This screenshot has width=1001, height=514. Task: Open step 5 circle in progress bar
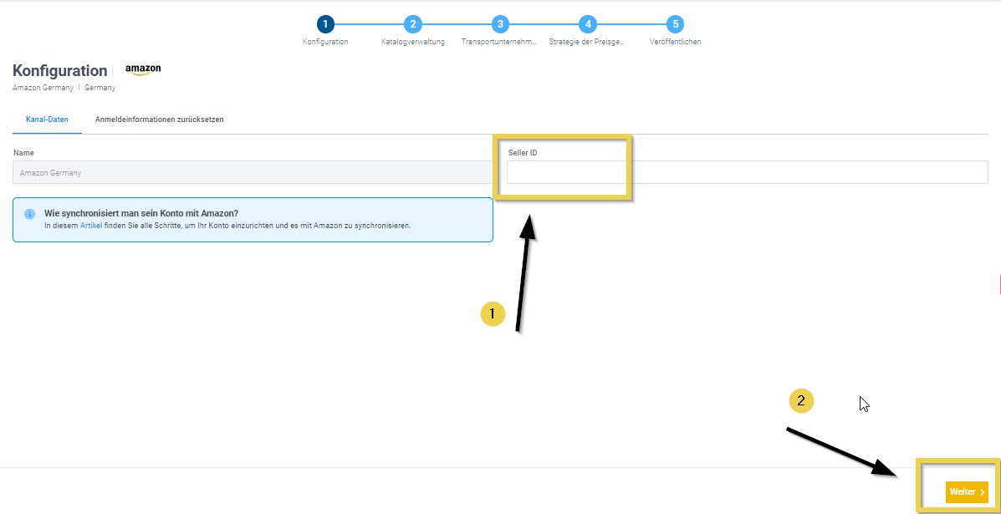675,24
